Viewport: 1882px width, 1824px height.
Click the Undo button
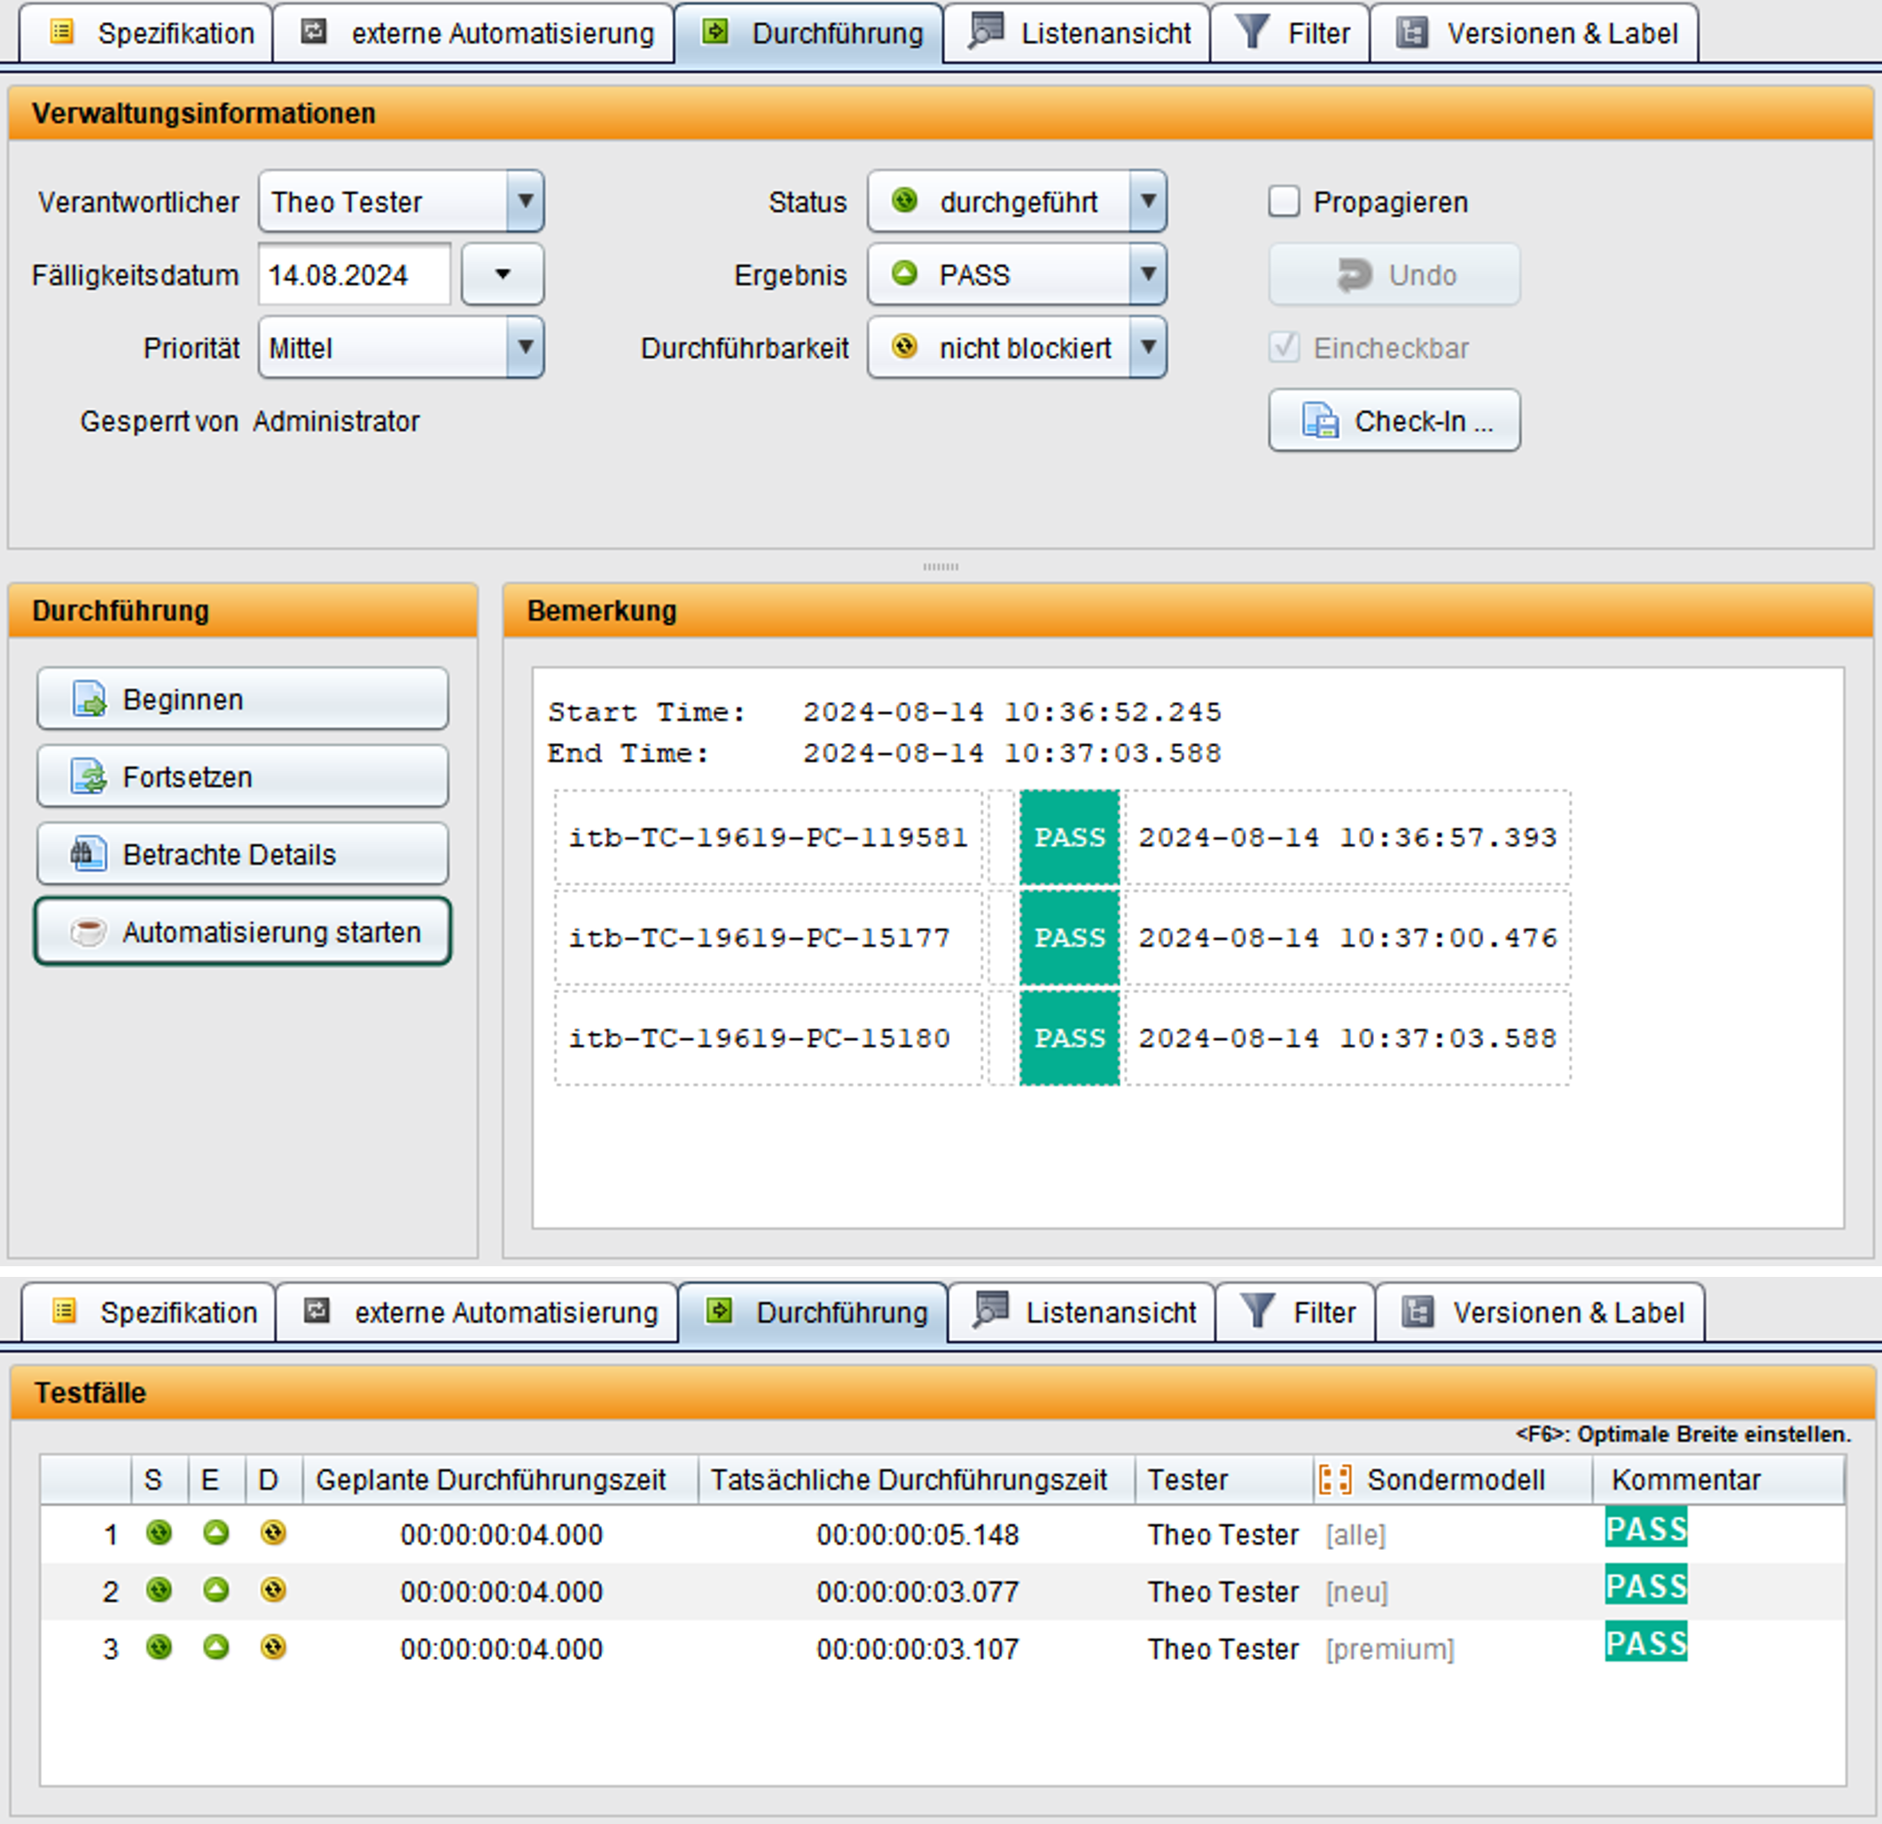(x=1394, y=275)
